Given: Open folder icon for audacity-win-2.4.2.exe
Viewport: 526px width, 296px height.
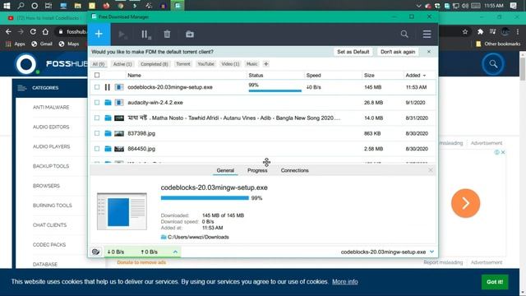Looking at the screenshot, I should click(x=108, y=102).
